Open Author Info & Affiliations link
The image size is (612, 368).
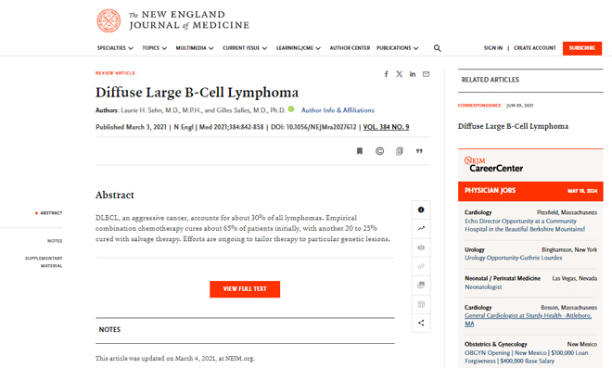point(338,110)
